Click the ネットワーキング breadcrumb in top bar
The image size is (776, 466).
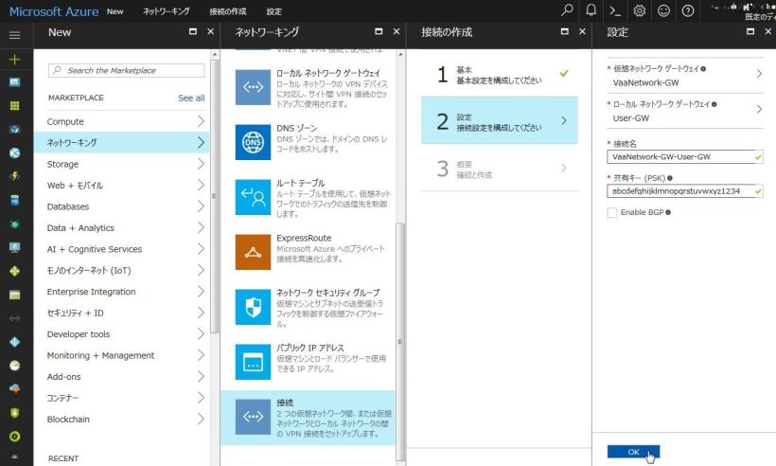(x=166, y=11)
